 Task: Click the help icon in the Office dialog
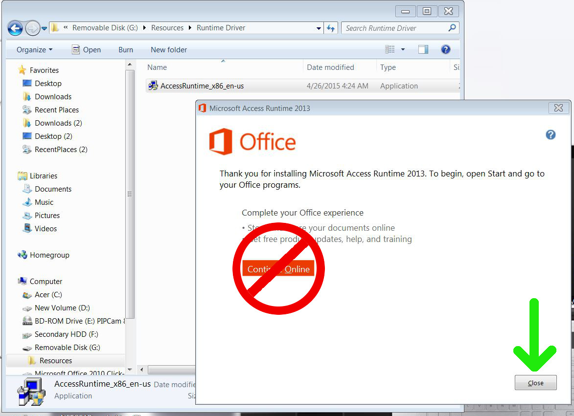pos(551,135)
